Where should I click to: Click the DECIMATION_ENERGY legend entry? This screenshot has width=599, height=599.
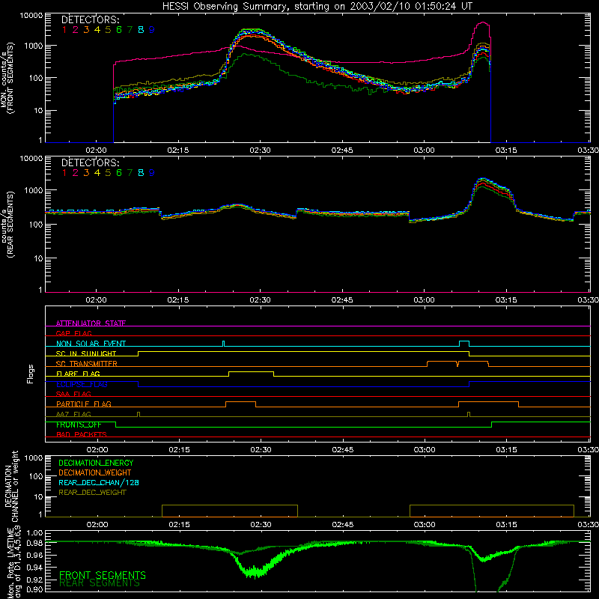(96, 463)
